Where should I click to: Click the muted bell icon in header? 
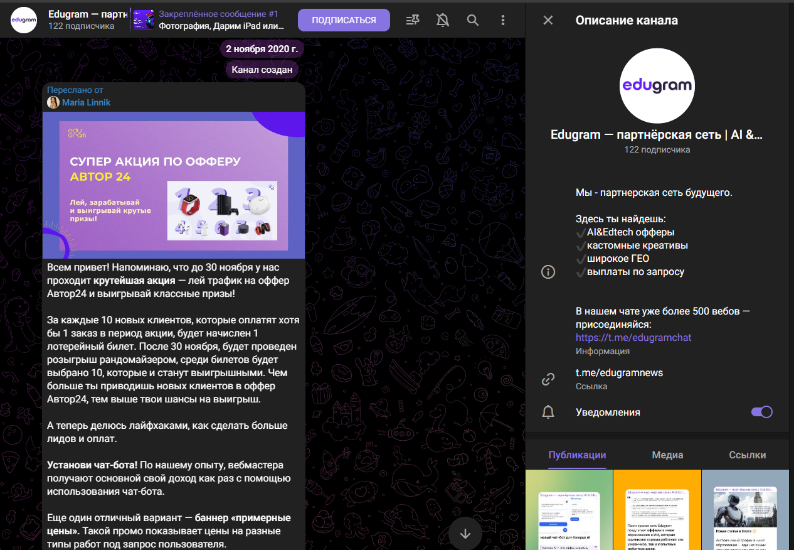(443, 20)
